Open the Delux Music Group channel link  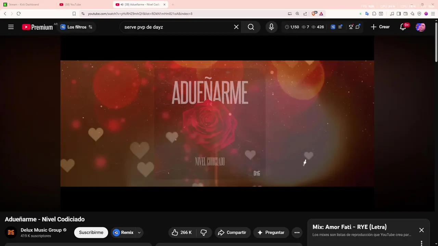(41, 230)
